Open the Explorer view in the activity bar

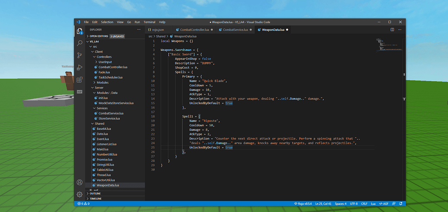pos(80,31)
